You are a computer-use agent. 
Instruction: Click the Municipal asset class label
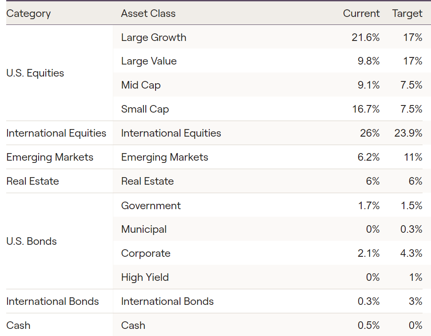pos(144,229)
